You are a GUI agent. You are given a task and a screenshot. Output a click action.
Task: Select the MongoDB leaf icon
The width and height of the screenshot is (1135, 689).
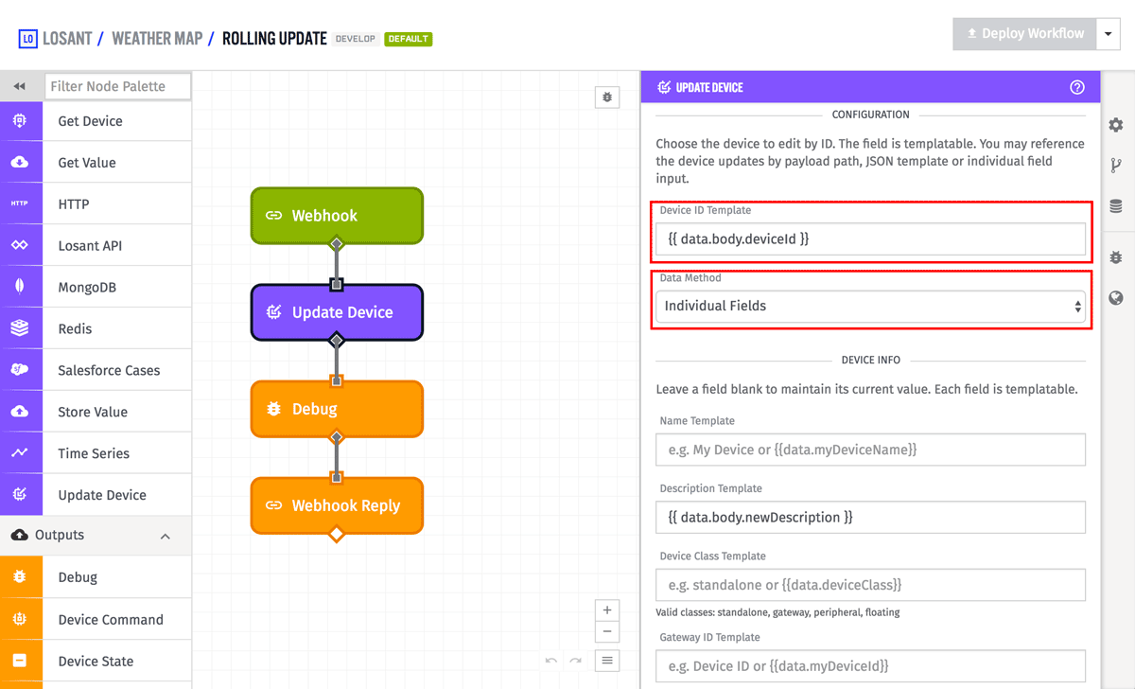tap(21, 288)
